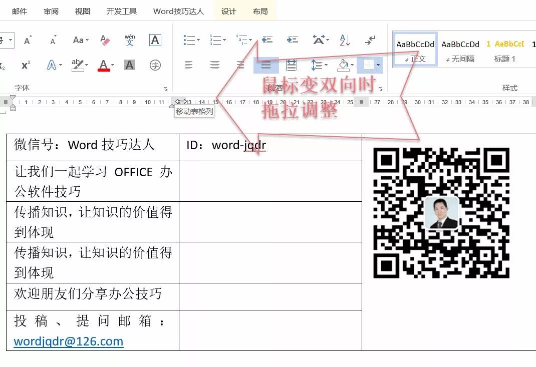The image size is (536, 367).
Task: Open the 审阅 ribbon tab
Action: click(51, 12)
